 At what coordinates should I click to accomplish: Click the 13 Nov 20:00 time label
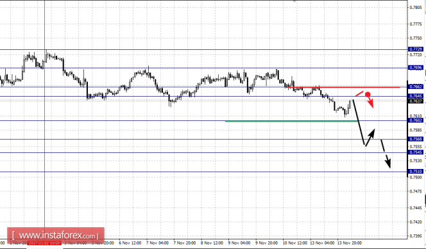350,243
